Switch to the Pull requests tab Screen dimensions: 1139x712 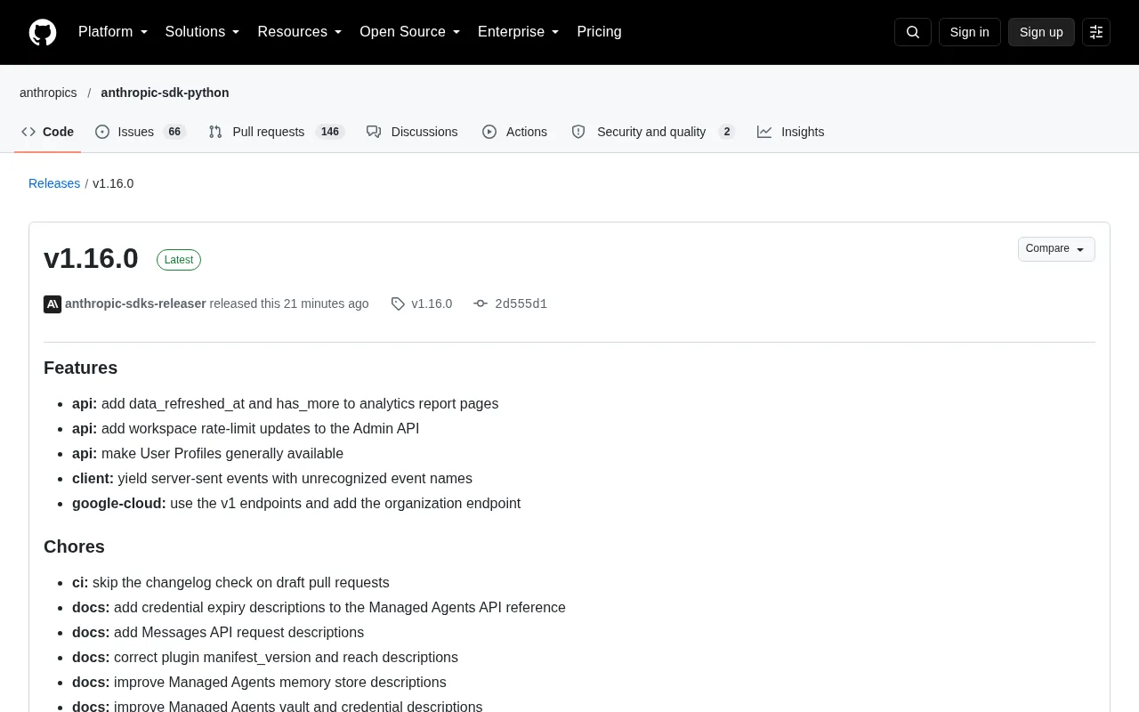click(x=277, y=132)
